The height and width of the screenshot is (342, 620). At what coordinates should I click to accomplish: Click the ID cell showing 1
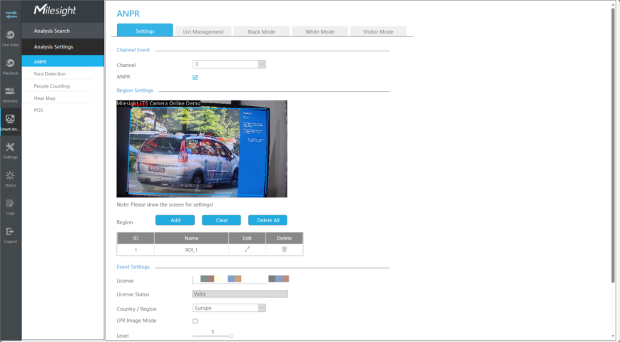[136, 250]
